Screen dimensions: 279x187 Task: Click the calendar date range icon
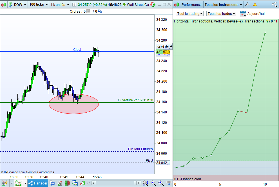pos(243,14)
